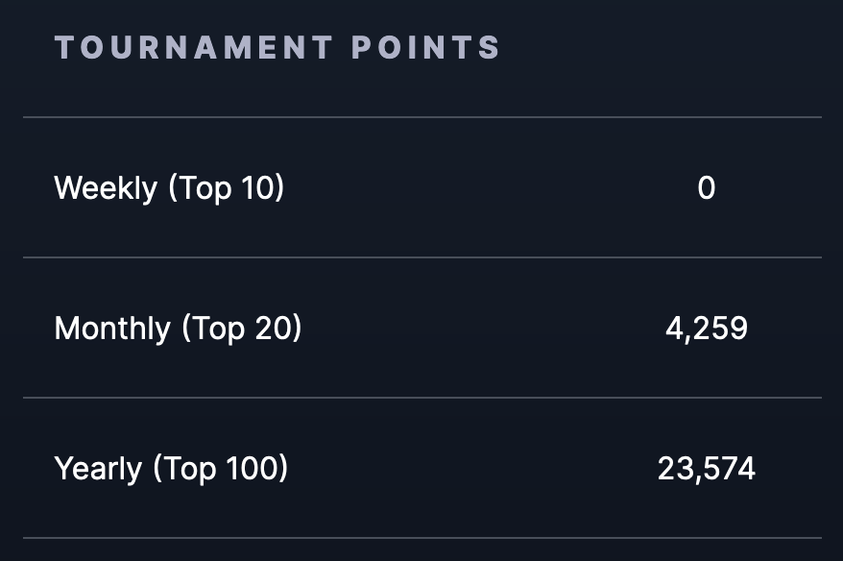This screenshot has height=561, width=843.
Task: Click the word Monthly
Action: point(112,329)
